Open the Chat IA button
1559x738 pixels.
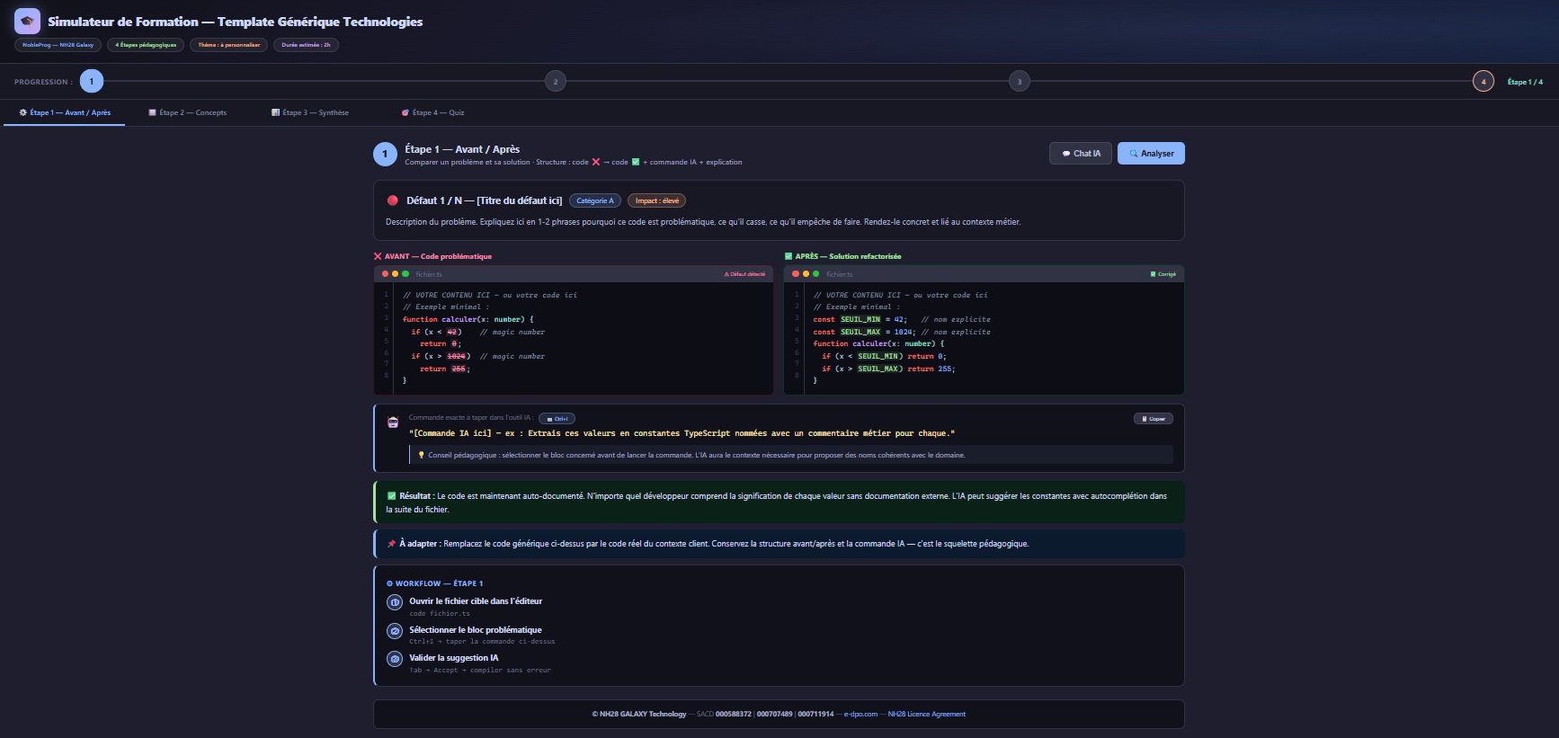point(1081,154)
